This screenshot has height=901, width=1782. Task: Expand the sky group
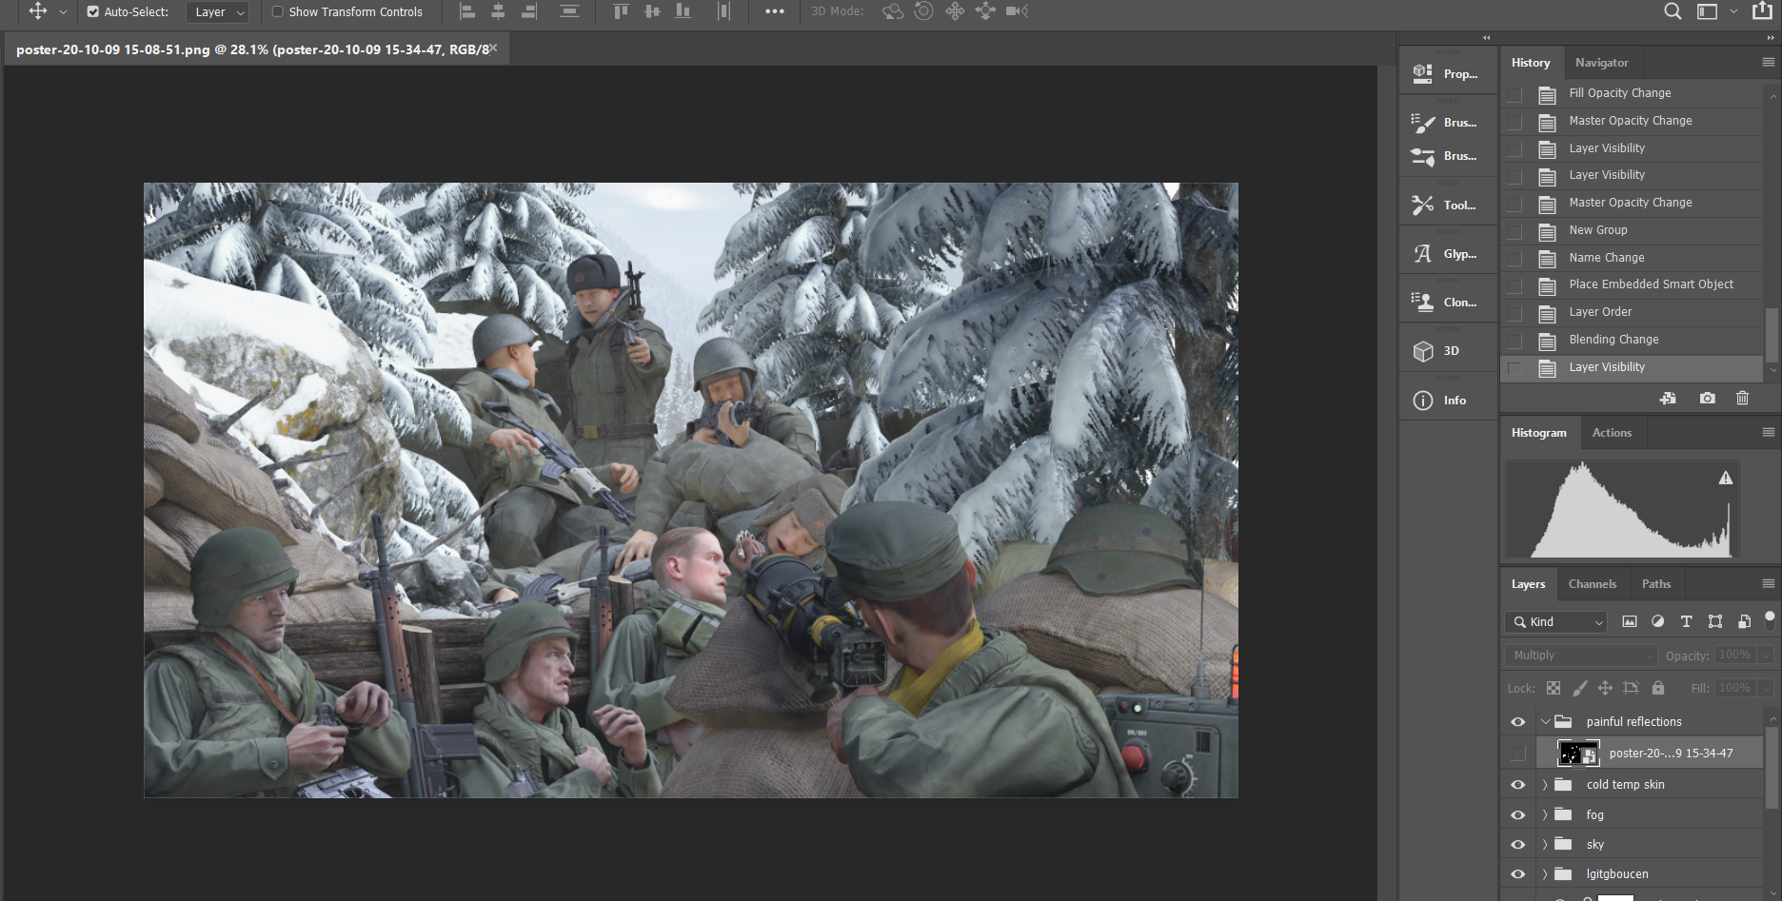click(1545, 845)
